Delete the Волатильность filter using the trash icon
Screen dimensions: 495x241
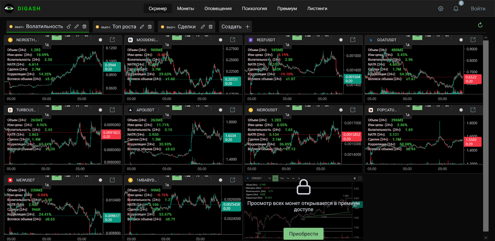84,27
